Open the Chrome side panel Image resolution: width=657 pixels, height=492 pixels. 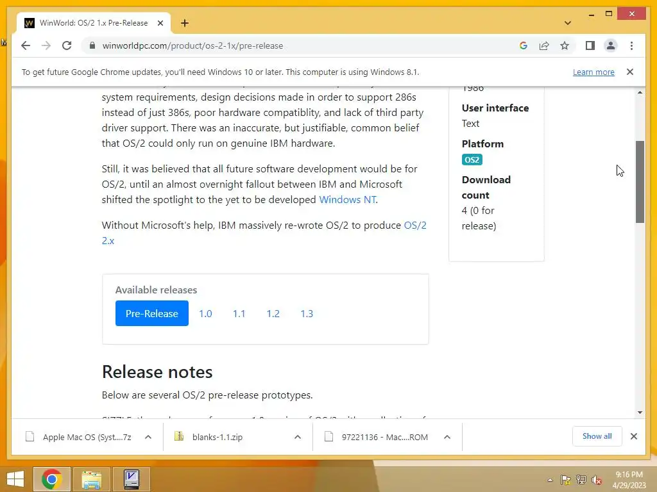590,45
